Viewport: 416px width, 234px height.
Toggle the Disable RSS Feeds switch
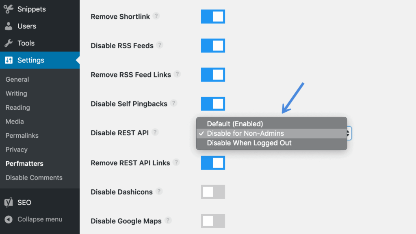[x=213, y=45]
